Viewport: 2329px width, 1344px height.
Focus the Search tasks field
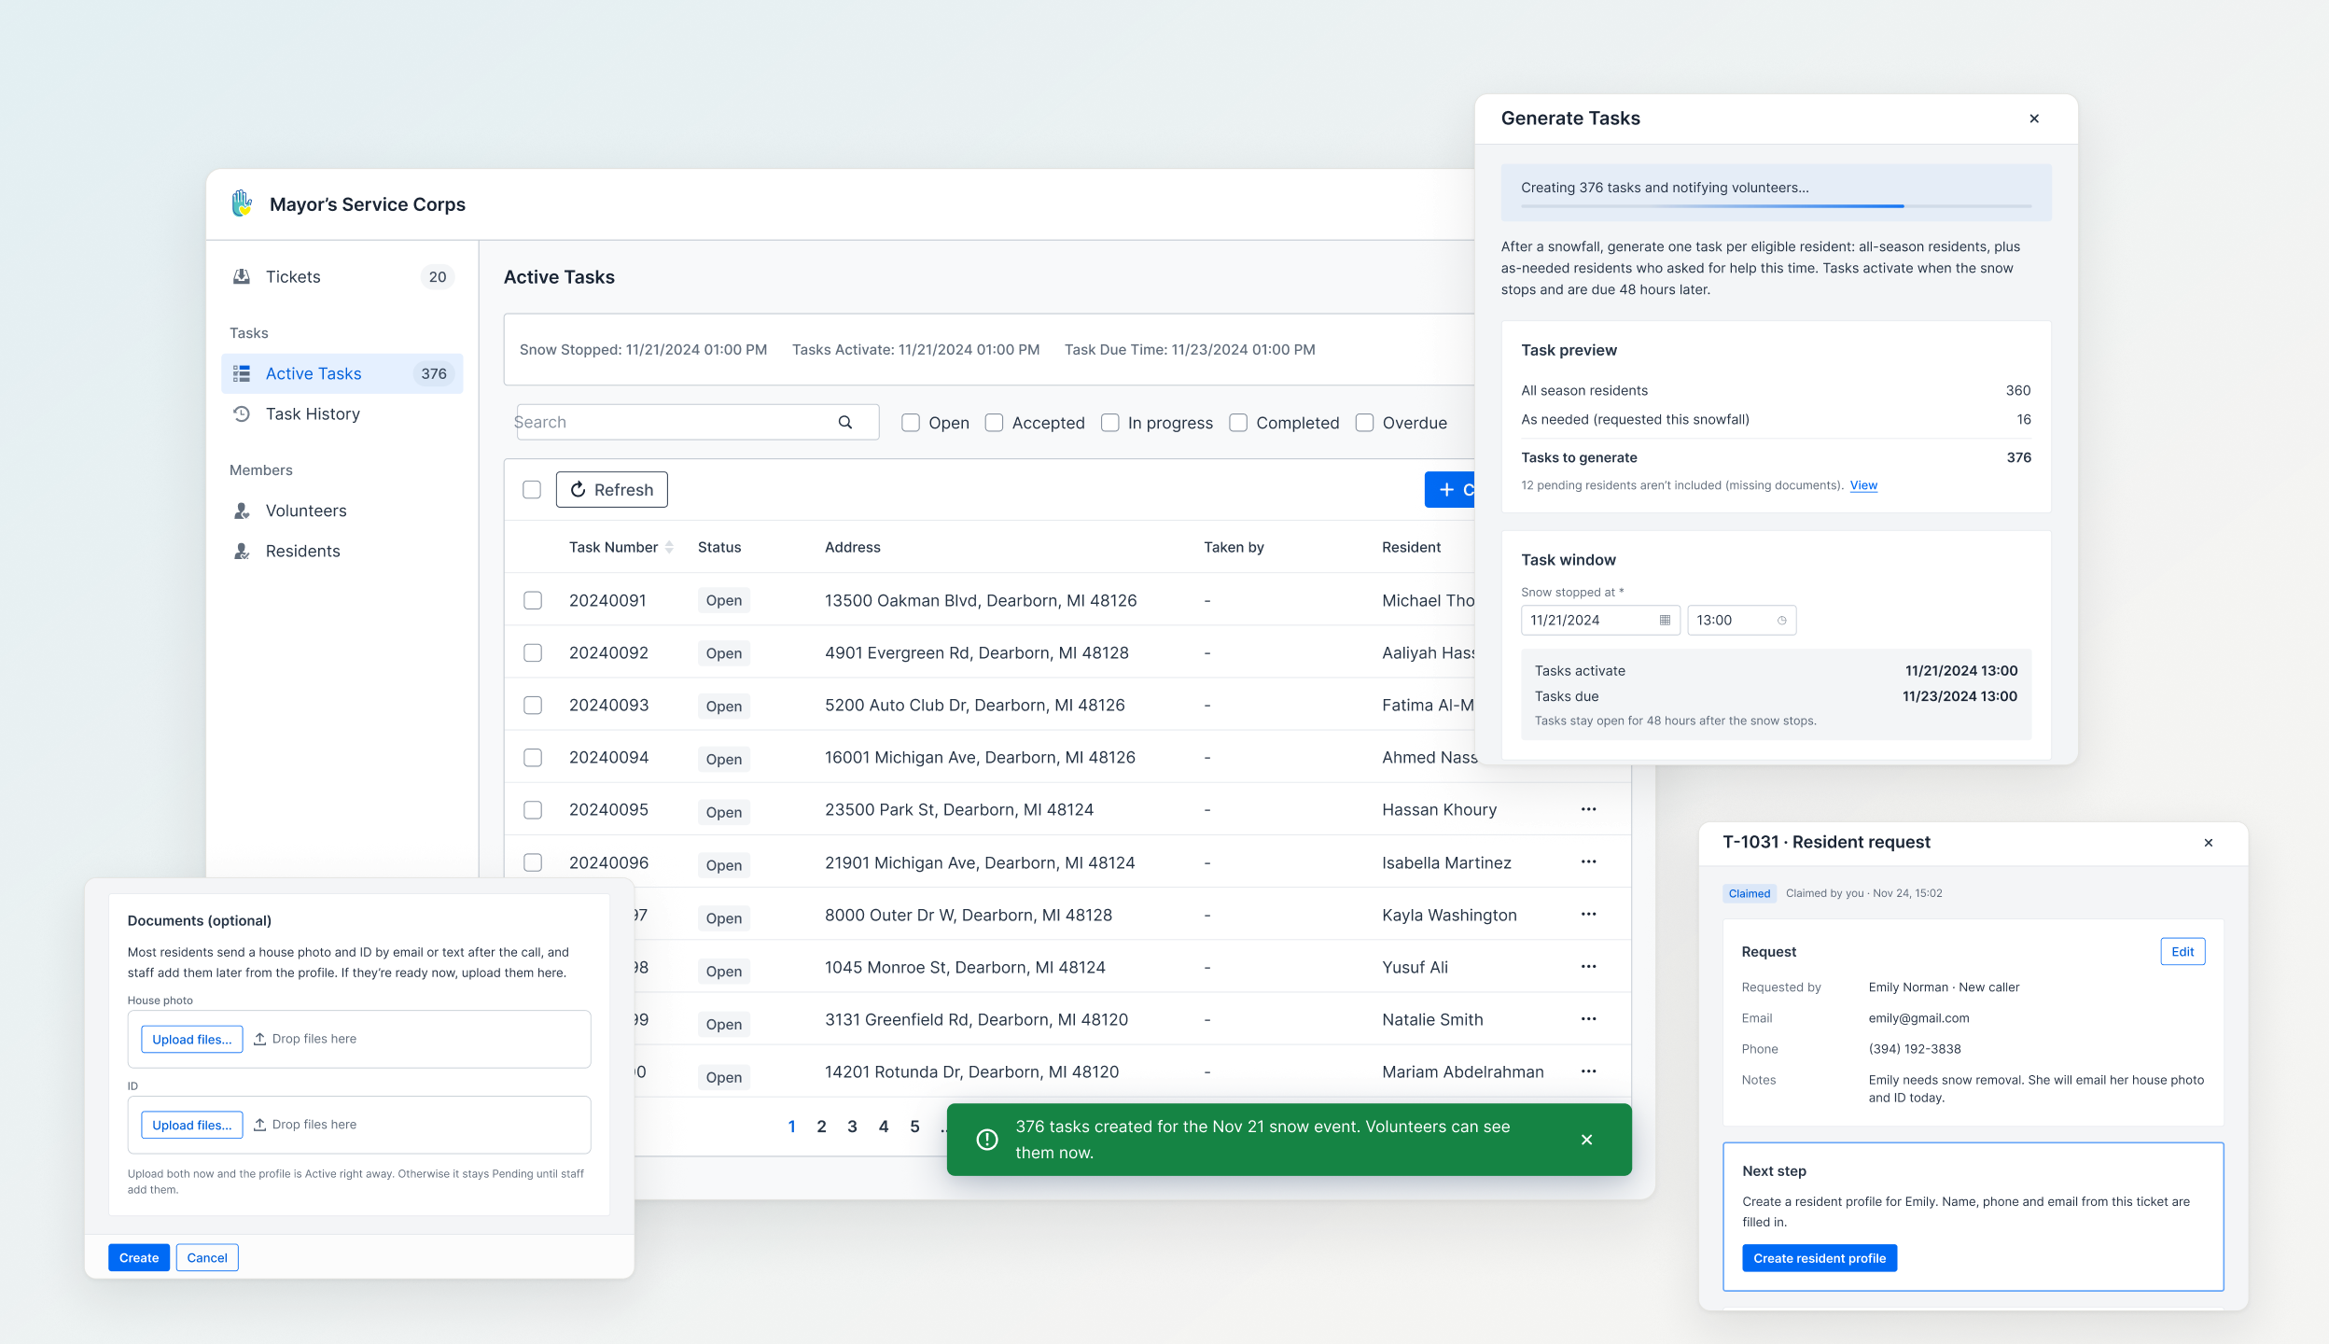(x=696, y=422)
